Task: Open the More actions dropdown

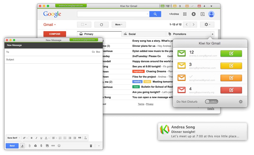Action: (119, 24)
